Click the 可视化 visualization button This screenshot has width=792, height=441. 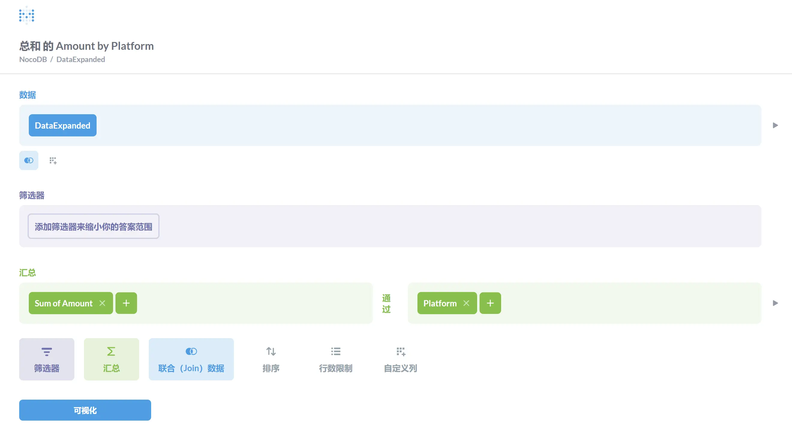tap(85, 410)
